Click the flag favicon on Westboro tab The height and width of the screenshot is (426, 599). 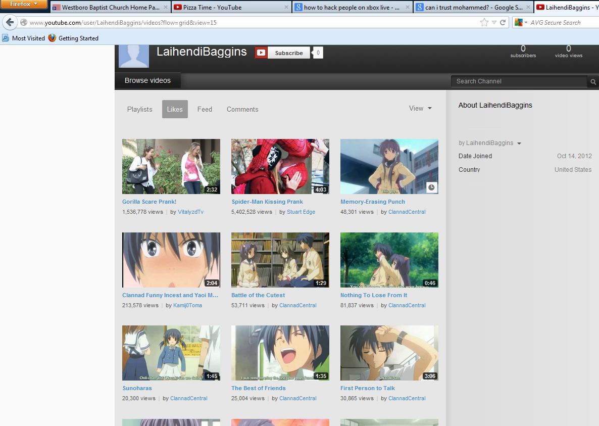(x=56, y=7)
